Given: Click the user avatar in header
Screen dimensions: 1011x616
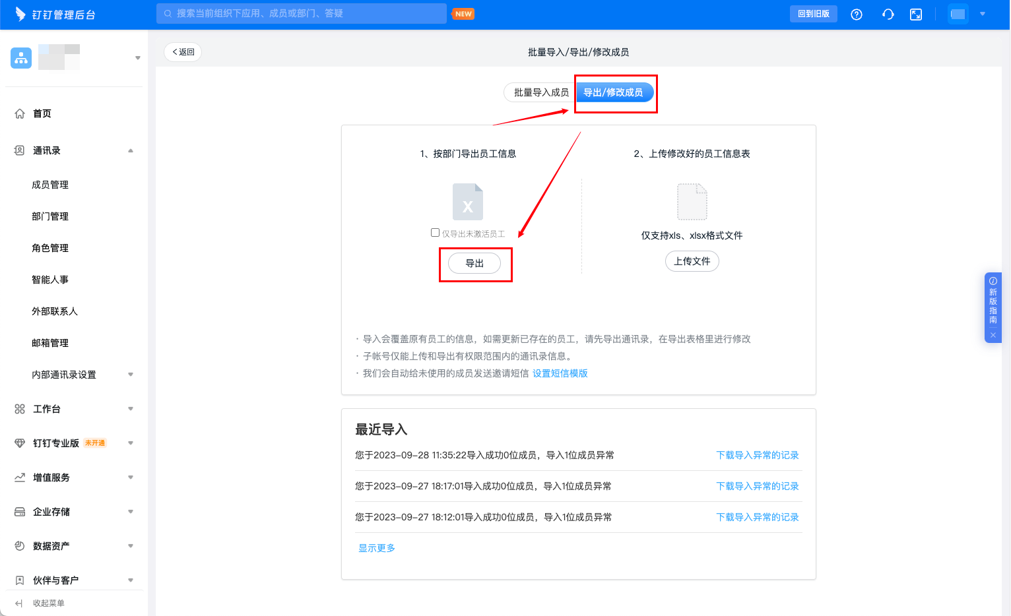Looking at the screenshot, I should pos(958,14).
